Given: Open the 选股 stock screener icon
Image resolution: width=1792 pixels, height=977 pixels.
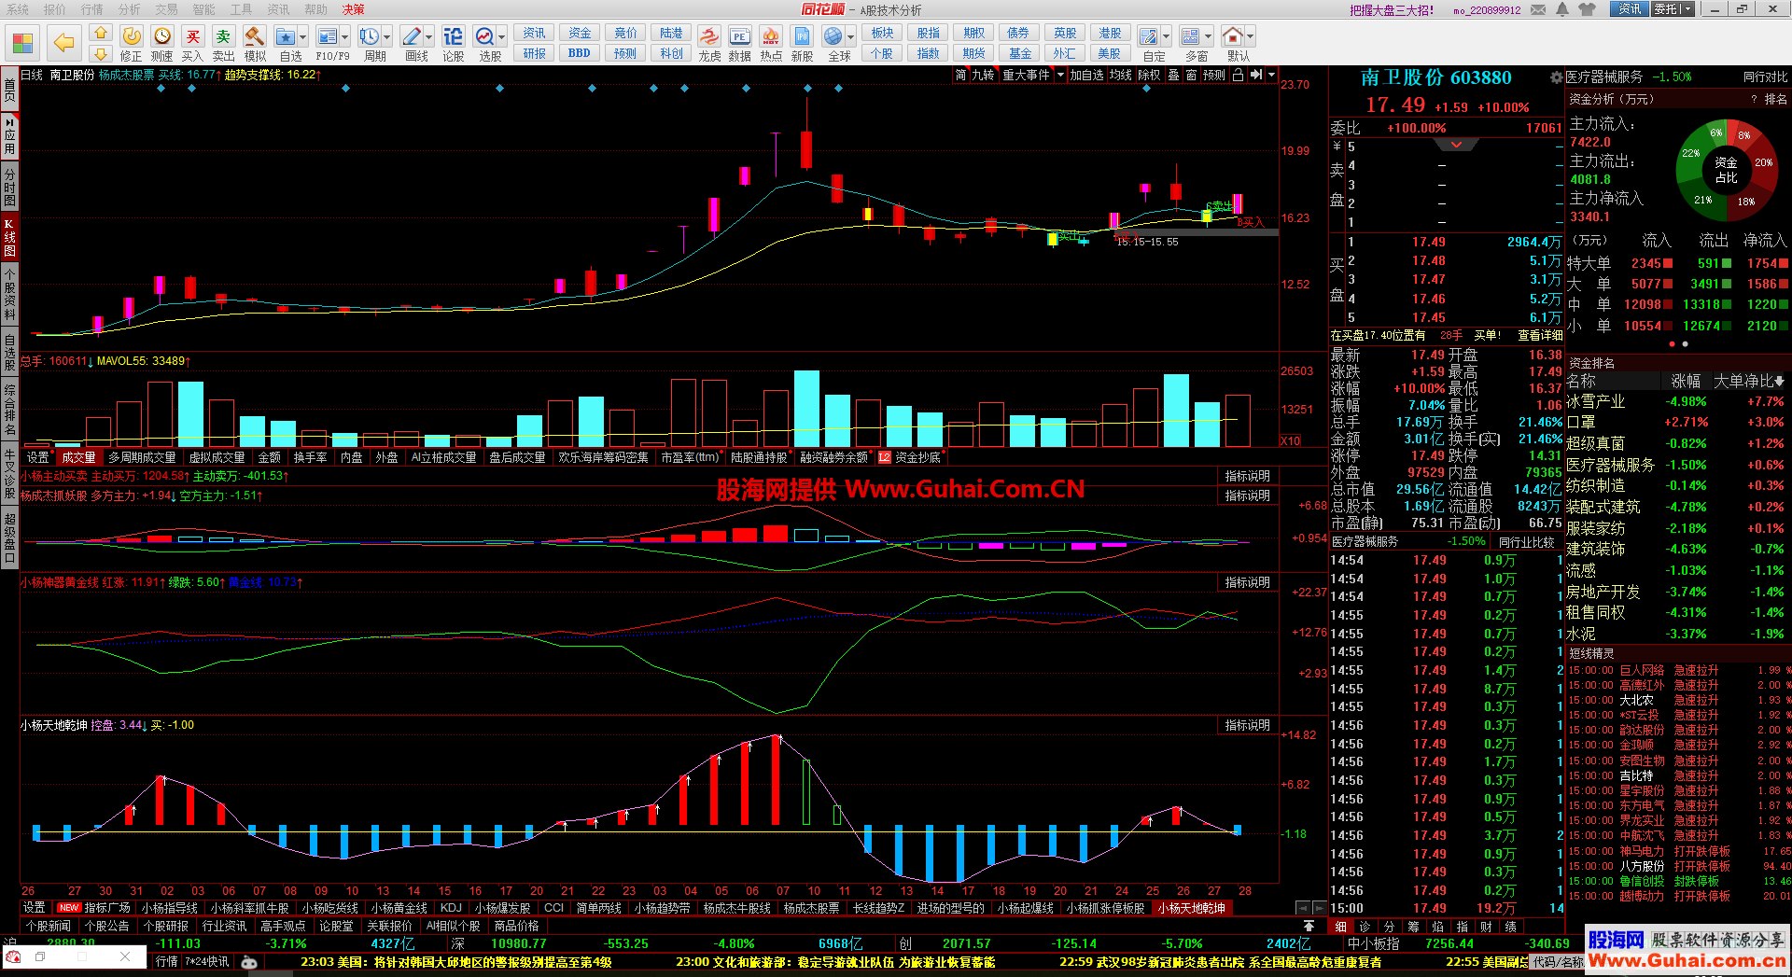Looking at the screenshot, I should pos(484,36).
